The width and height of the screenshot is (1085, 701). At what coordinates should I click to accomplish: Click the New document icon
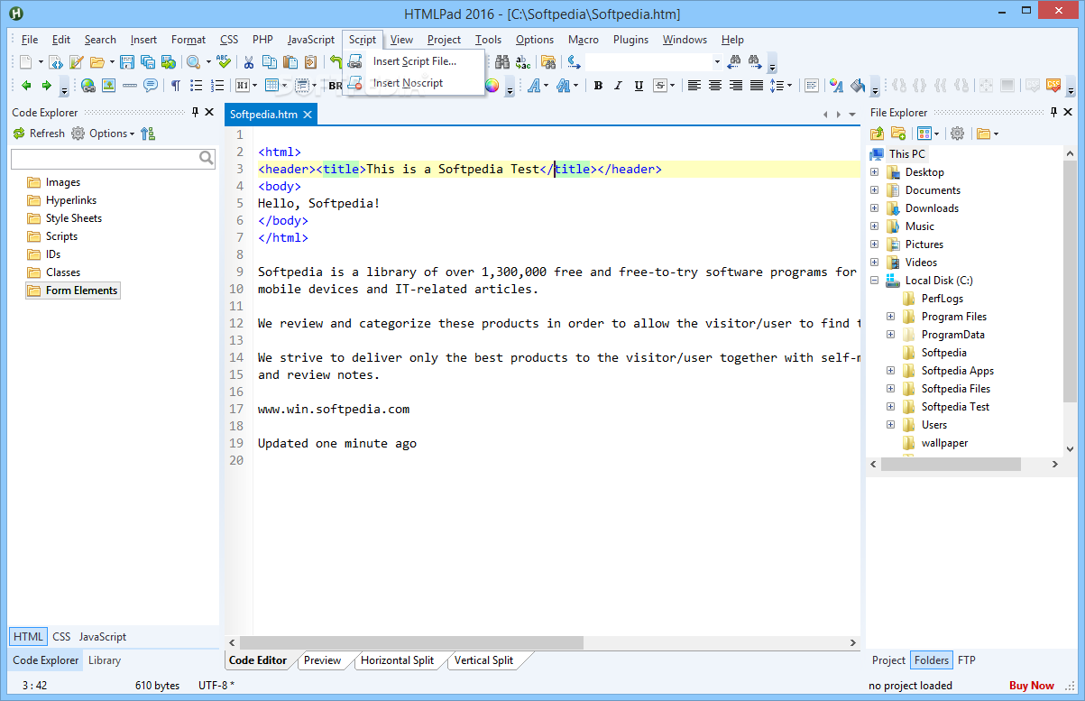click(x=26, y=62)
